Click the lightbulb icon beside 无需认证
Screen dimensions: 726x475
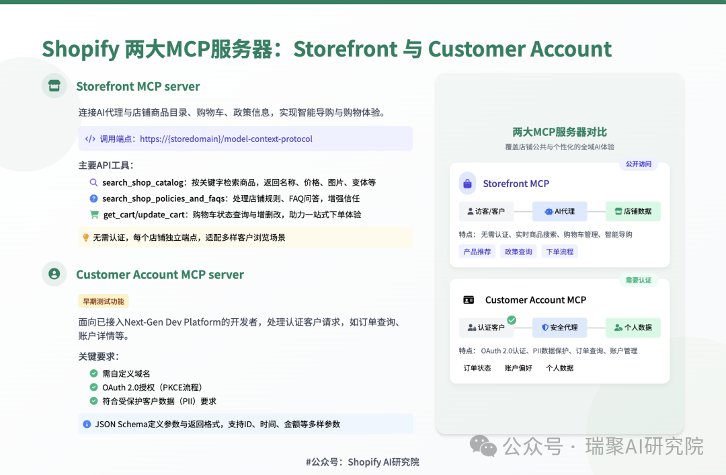(85, 238)
